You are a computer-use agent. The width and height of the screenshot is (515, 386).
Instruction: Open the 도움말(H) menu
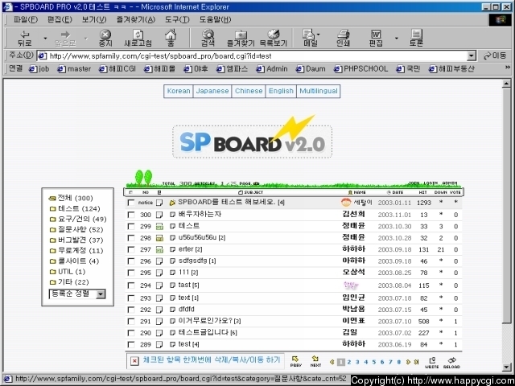pyautogui.click(x=216, y=19)
